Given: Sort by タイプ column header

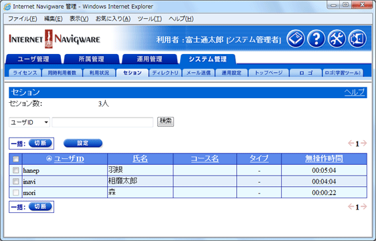Looking at the screenshot, I should coord(259,158).
